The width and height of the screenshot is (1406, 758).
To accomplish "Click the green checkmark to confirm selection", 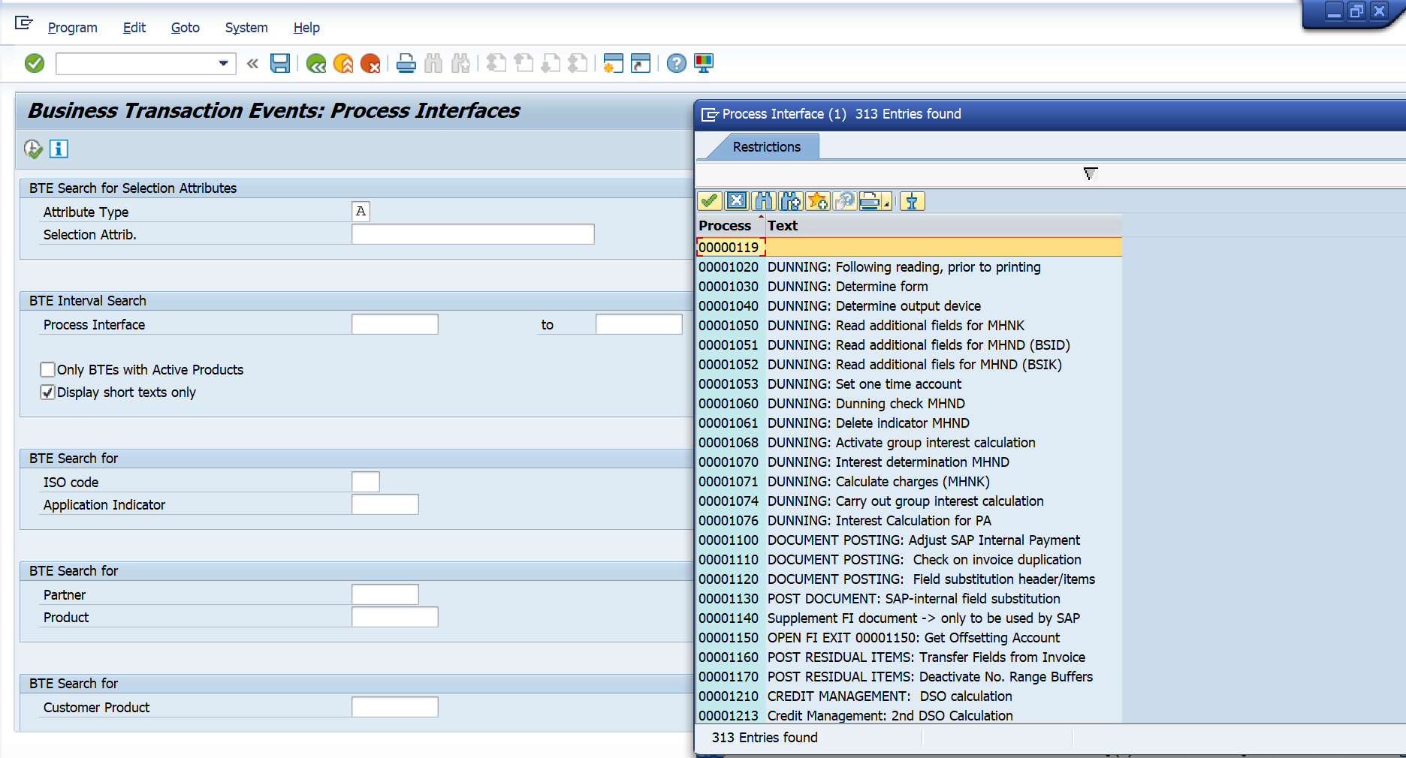I will click(x=708, y=201).
